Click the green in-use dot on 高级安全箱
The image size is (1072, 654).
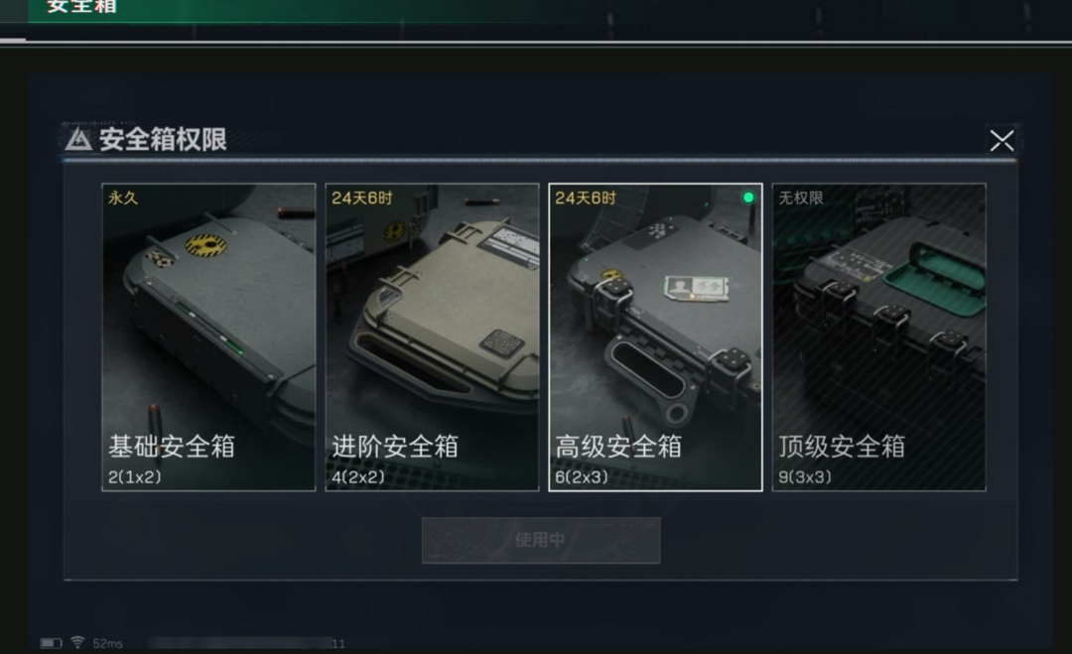point(748,197)
